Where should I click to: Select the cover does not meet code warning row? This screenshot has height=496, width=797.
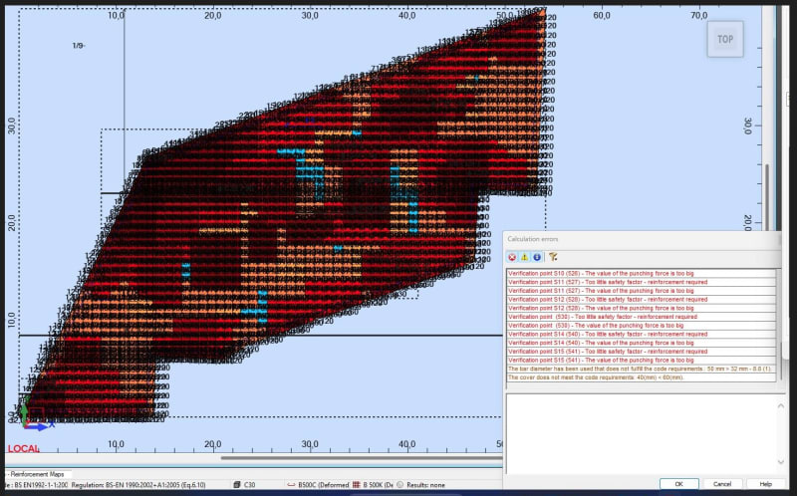coord(642,377)
